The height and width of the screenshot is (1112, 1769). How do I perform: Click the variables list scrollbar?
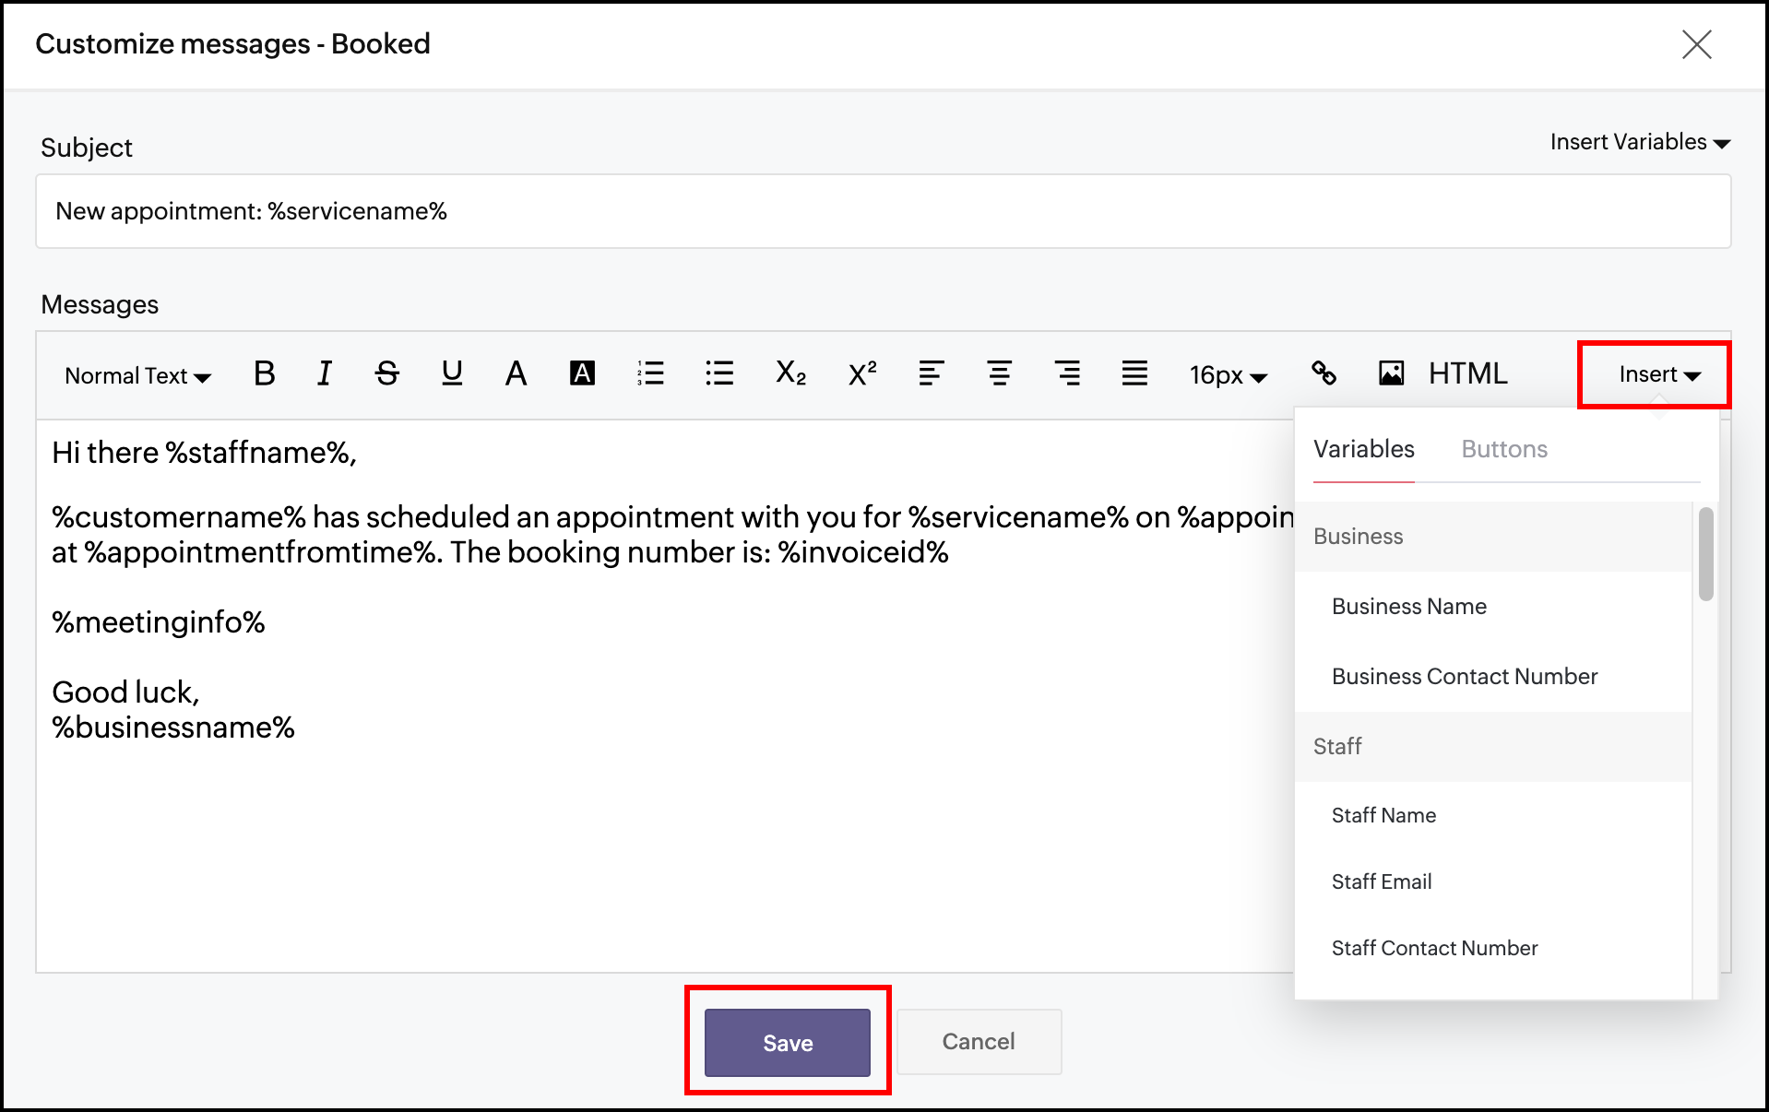[1706, 554]
